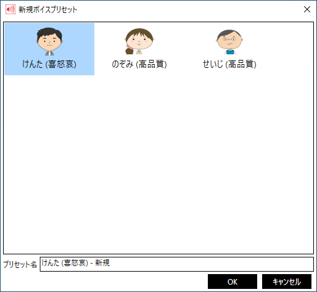The width and height of the screenshot is (317, 292).
Task: Click the のぞみ (高品質) name label
Action: (x=139, y=64)
